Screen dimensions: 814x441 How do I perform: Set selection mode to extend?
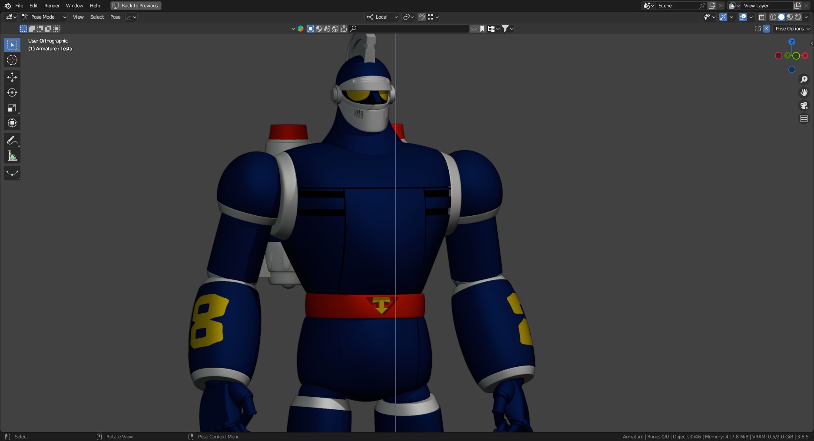tap(32, 29)
